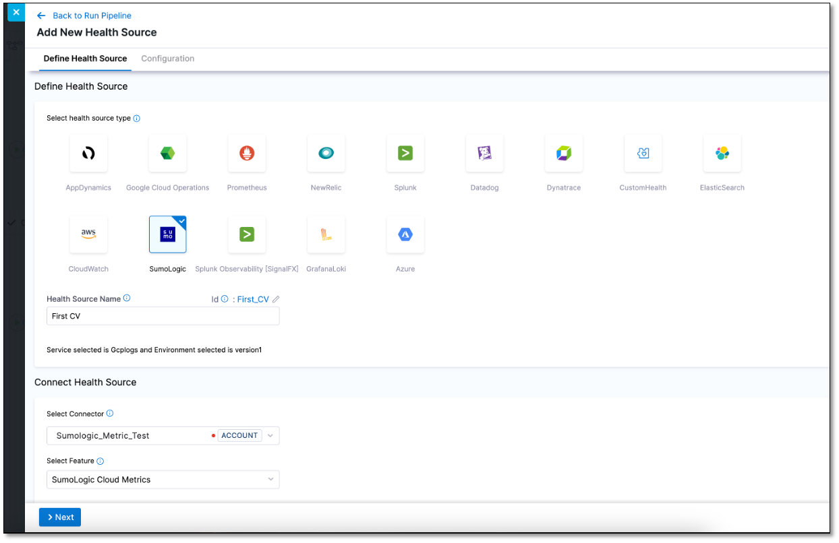Select the AppDynamics health source icon
This screenshot has height=543, width=839.
coord(88,154)
